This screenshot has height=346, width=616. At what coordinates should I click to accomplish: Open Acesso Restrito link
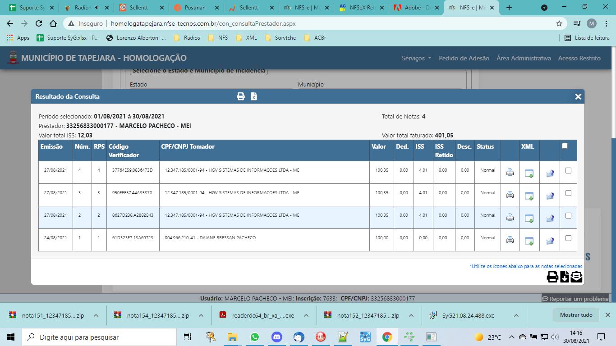click(x=579, y=58)
